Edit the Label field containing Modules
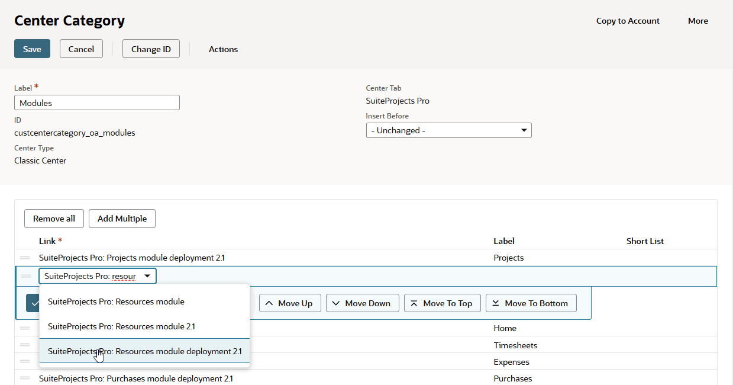Viewport: 733px width, 385px height. (x=97, y=102)
